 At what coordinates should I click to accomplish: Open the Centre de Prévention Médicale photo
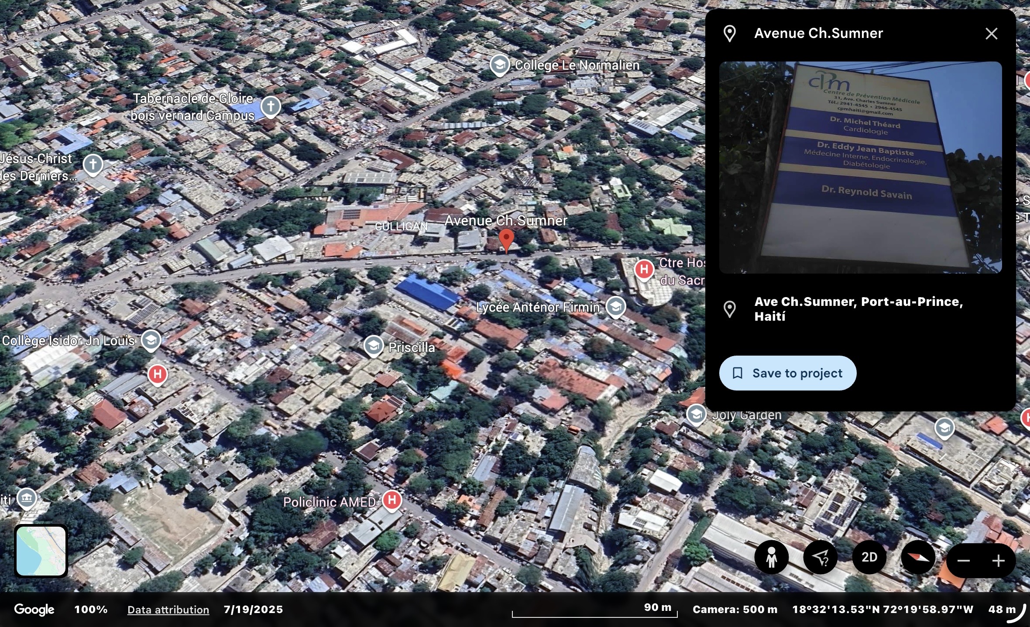[860, 167]
